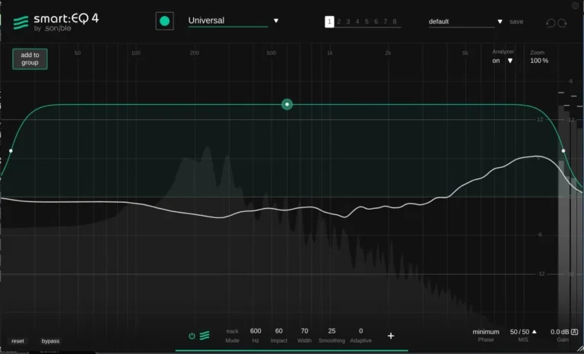
Task: Open the settings gear icon
Action: [575, 5]
